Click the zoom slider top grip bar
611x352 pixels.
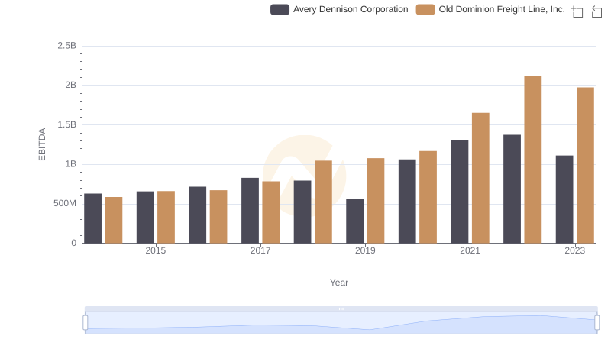click(x=341, y=308)
